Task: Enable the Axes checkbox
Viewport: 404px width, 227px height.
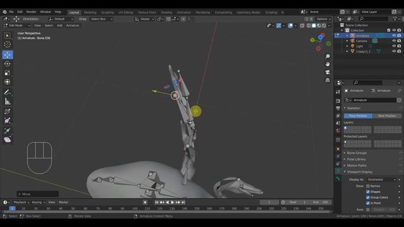Action: pyautogui.click(x=368, y=209)
